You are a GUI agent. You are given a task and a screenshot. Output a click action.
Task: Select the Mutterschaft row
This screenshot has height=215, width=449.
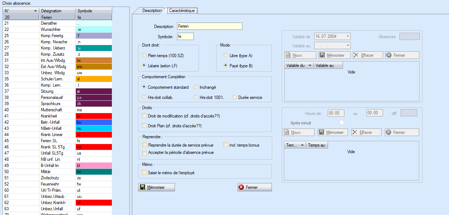coord(57,110)
